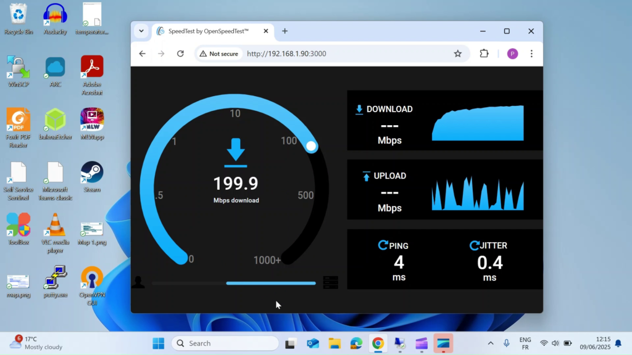Select the Microsoft Teams classic icon

pos(55,181)
